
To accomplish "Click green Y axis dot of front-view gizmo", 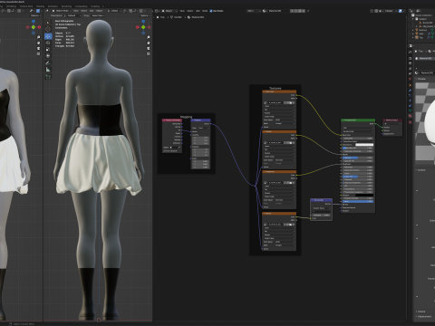I will tap(34, 27).
